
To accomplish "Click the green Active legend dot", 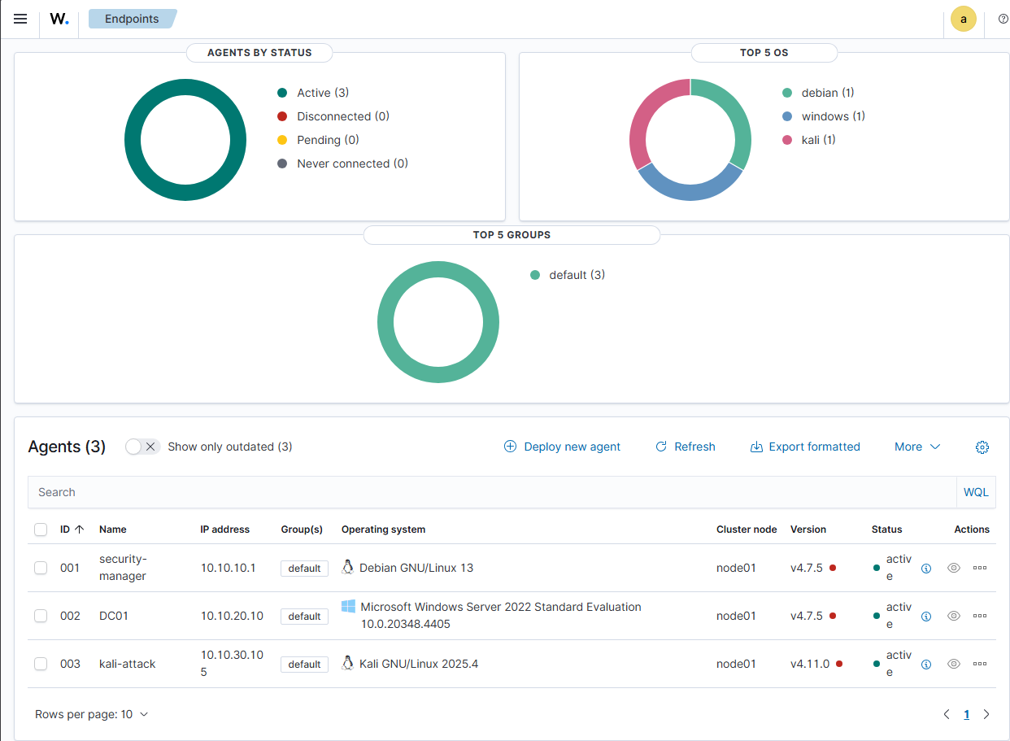I will (284, 93).
